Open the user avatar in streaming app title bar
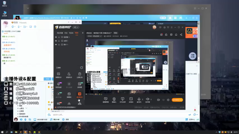 point(154,27)
